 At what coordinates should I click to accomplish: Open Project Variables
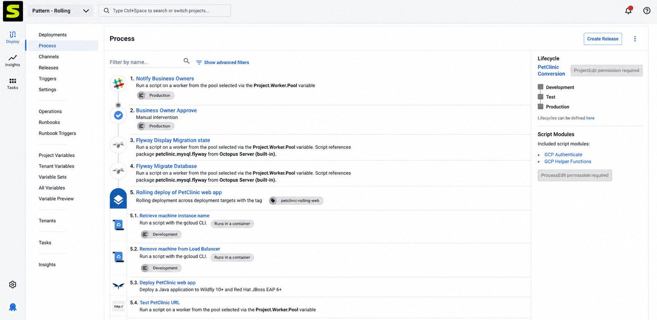coord(57,155)
